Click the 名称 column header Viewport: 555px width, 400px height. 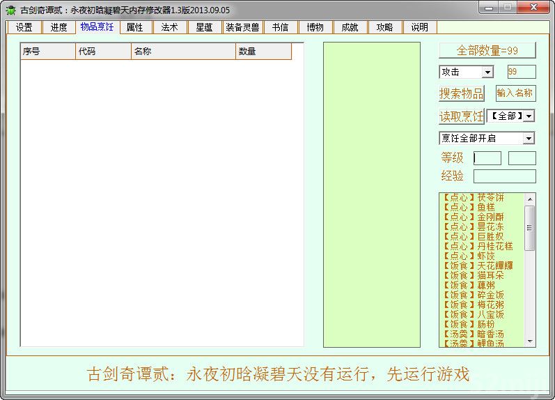click(183, 52)
